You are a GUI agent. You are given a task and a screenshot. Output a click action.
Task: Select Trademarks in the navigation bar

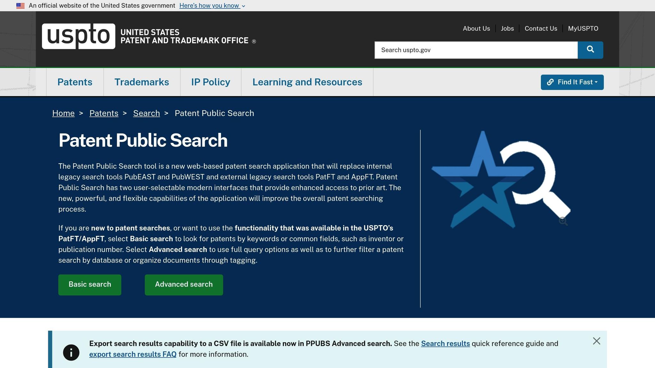tap(142, 82)
